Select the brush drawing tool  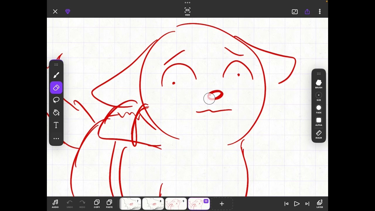56,75
